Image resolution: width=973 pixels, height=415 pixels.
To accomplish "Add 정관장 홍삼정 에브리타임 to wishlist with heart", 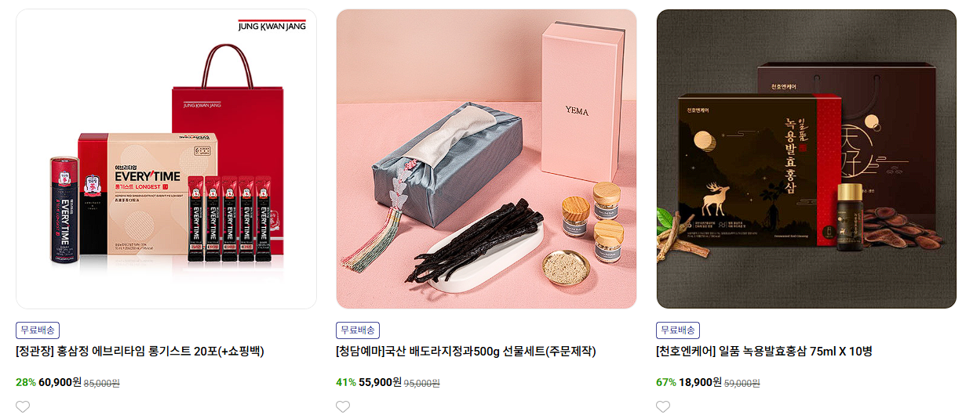I will pyautogui.click(x=23, y=407).
